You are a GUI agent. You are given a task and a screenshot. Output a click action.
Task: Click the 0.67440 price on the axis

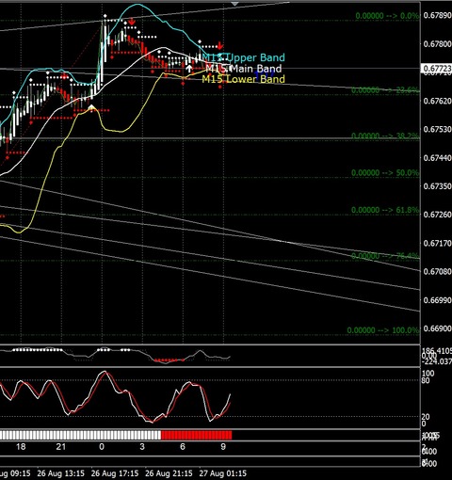pyautogui.click(x=438, y=158)
